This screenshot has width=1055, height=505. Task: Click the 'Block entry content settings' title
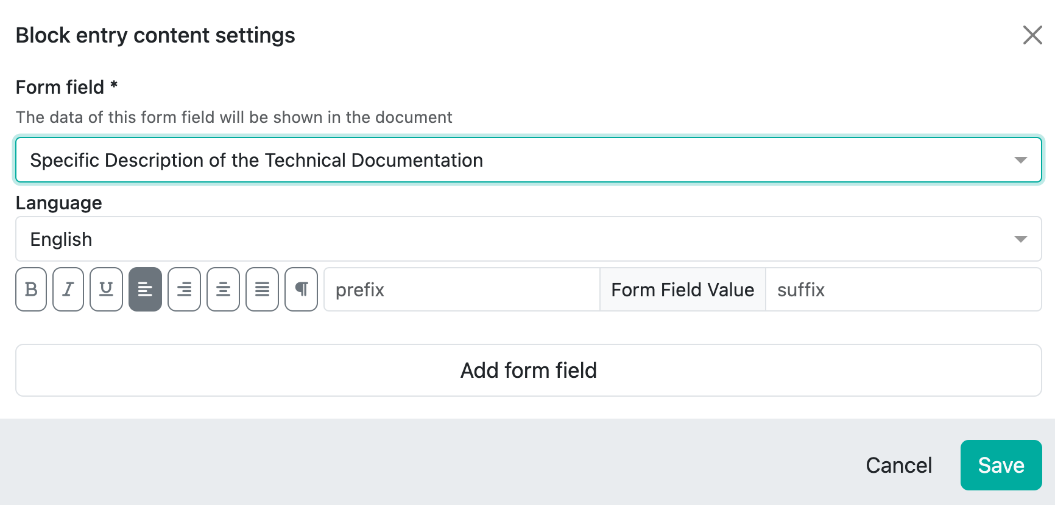pyautogui.click(x=155, y=35)
